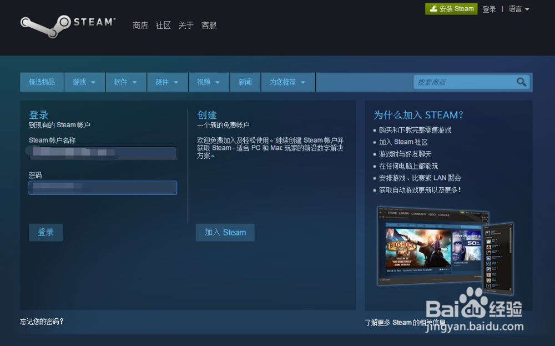Open the 语言 language dropdown

[x=519, y=9]
